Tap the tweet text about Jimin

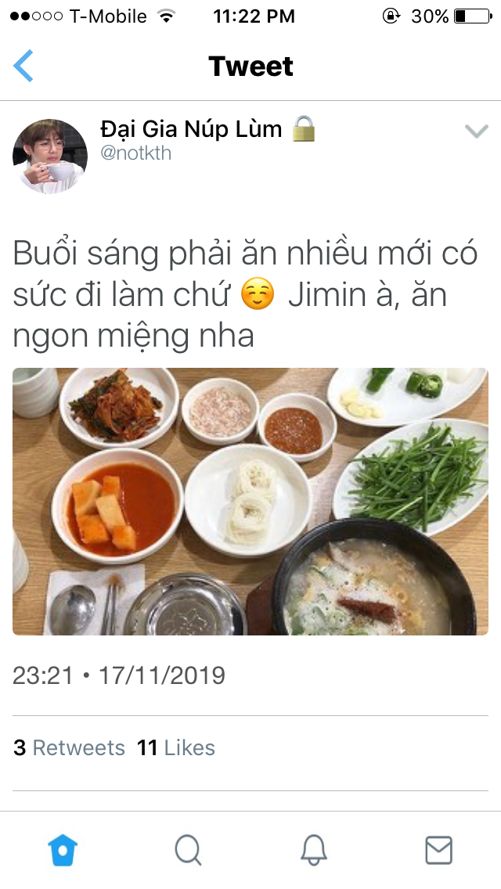246,295
